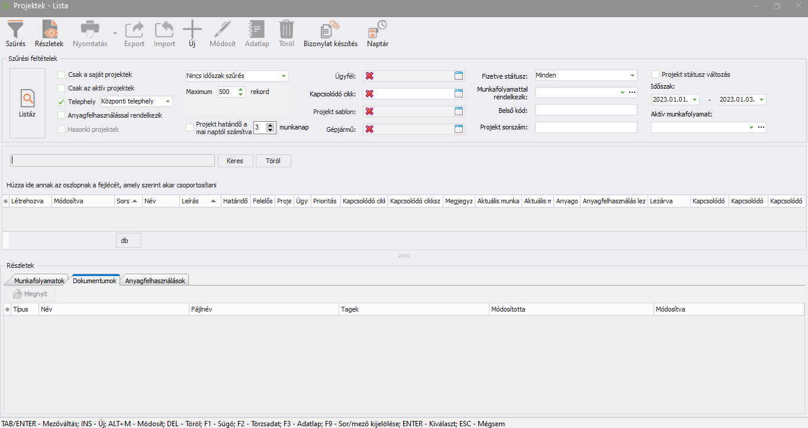Sort by the Határidő column header
Screen dimensions: 808x428
[236, 201]
